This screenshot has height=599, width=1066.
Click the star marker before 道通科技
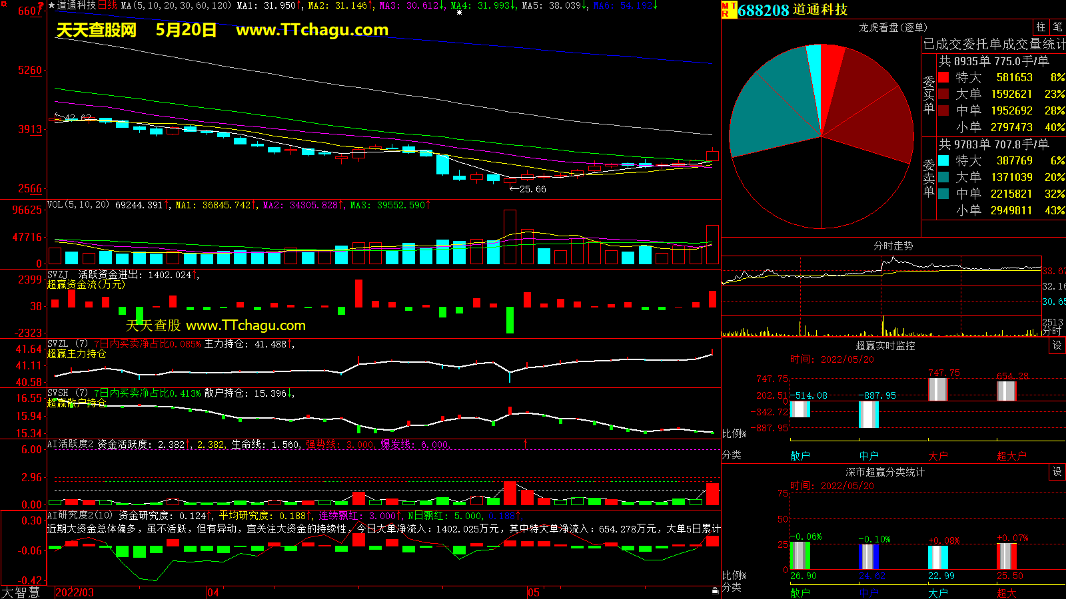[x=51, y=5]
